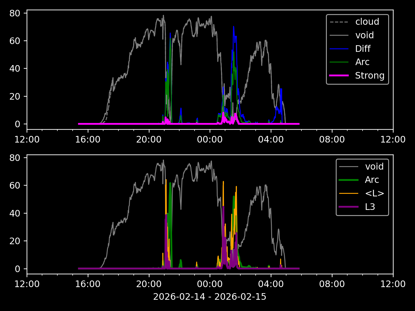Click the 'Diff' label in top legend
The height and width of the screenshot is (311, 415).
(363, 49)
